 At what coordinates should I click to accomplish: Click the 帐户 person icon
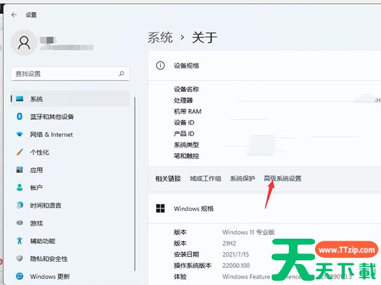tap(20, 187)
